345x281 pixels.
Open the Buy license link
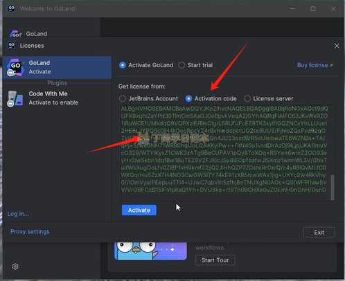click(x=315, y=65)
